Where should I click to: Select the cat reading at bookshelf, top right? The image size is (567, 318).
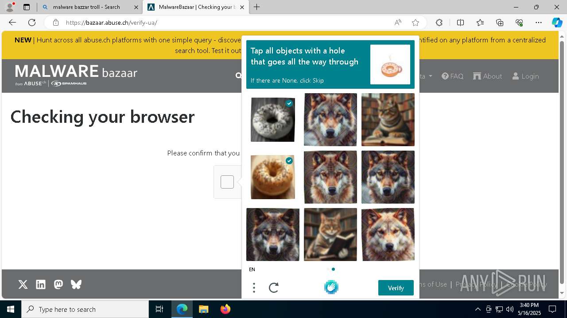click(x=388, y=120)
